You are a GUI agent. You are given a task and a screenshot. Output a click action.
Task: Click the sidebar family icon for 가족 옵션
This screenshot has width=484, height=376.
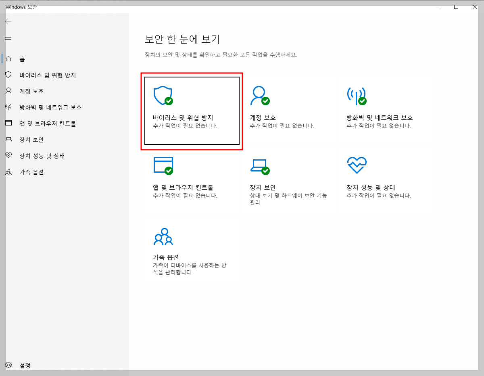coord(8,172)
